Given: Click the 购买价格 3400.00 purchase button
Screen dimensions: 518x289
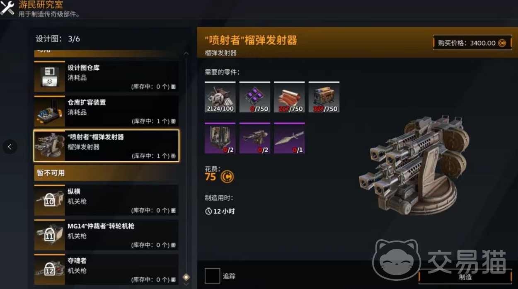Looking at the screenshot, I should (x=472, y=43).
